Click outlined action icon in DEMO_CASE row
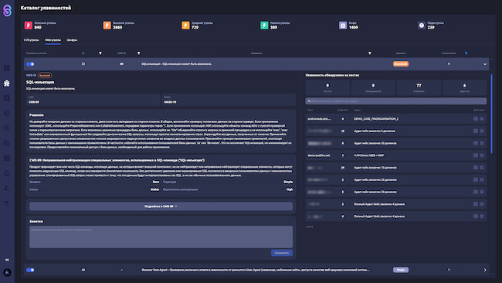Image resolution: width=502 pixels, height=283 pixels. tap(481, 119)
